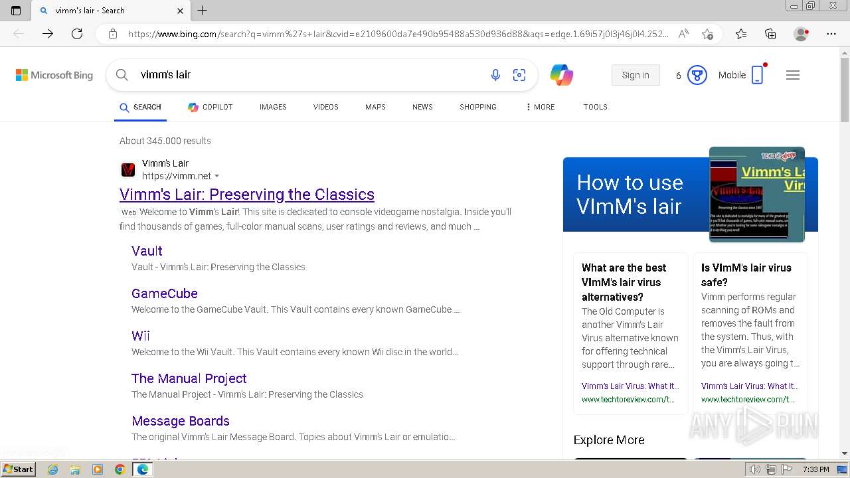Image resolution: width=850 pixels, height=478 pixels.
Task: Open the TOOLS search filter
Action: pos(596,107)
